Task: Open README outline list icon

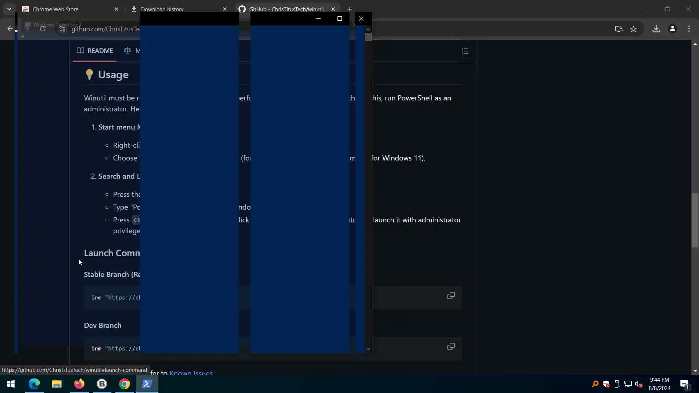Action: point(465,51)
